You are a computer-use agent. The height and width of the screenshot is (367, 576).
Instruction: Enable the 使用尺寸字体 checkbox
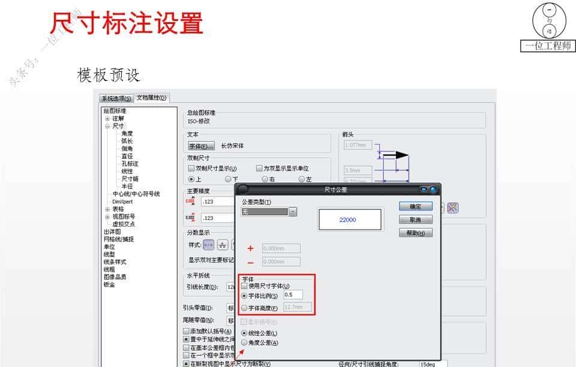click(244, 285)
